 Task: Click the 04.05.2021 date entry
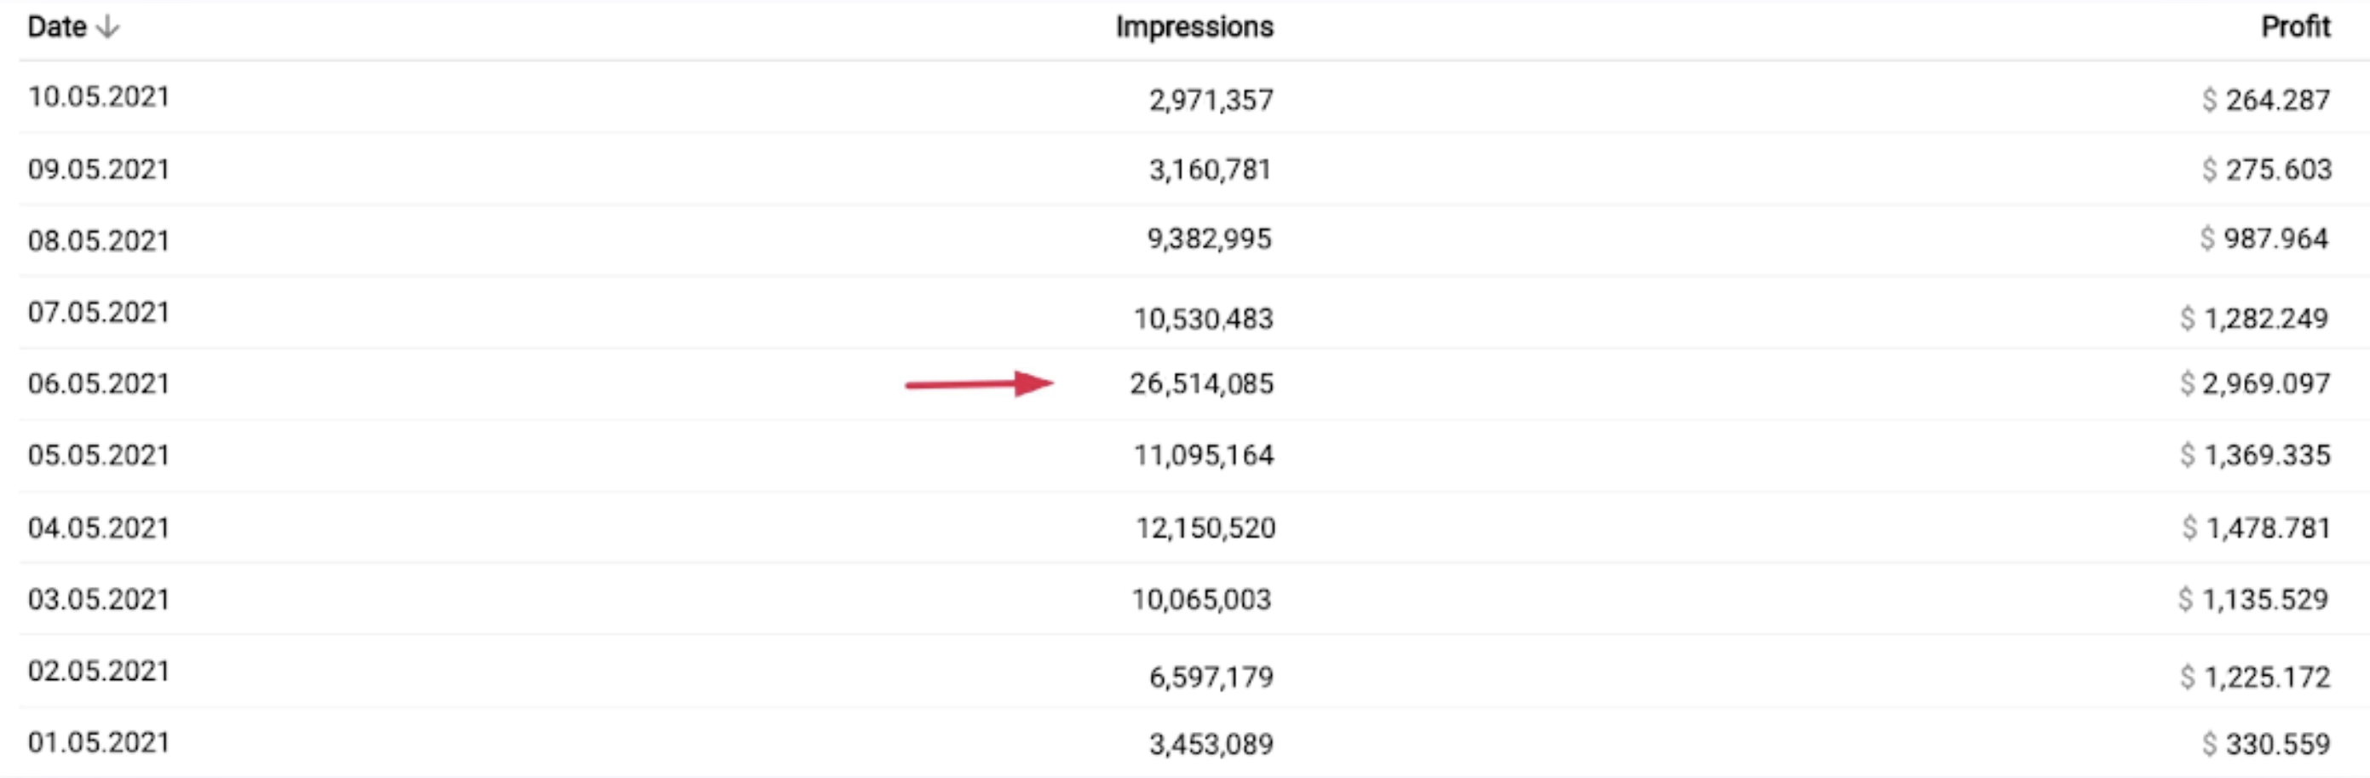[99, 528]
